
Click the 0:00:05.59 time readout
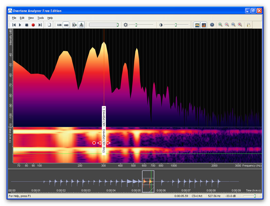(x=181, y=196)
